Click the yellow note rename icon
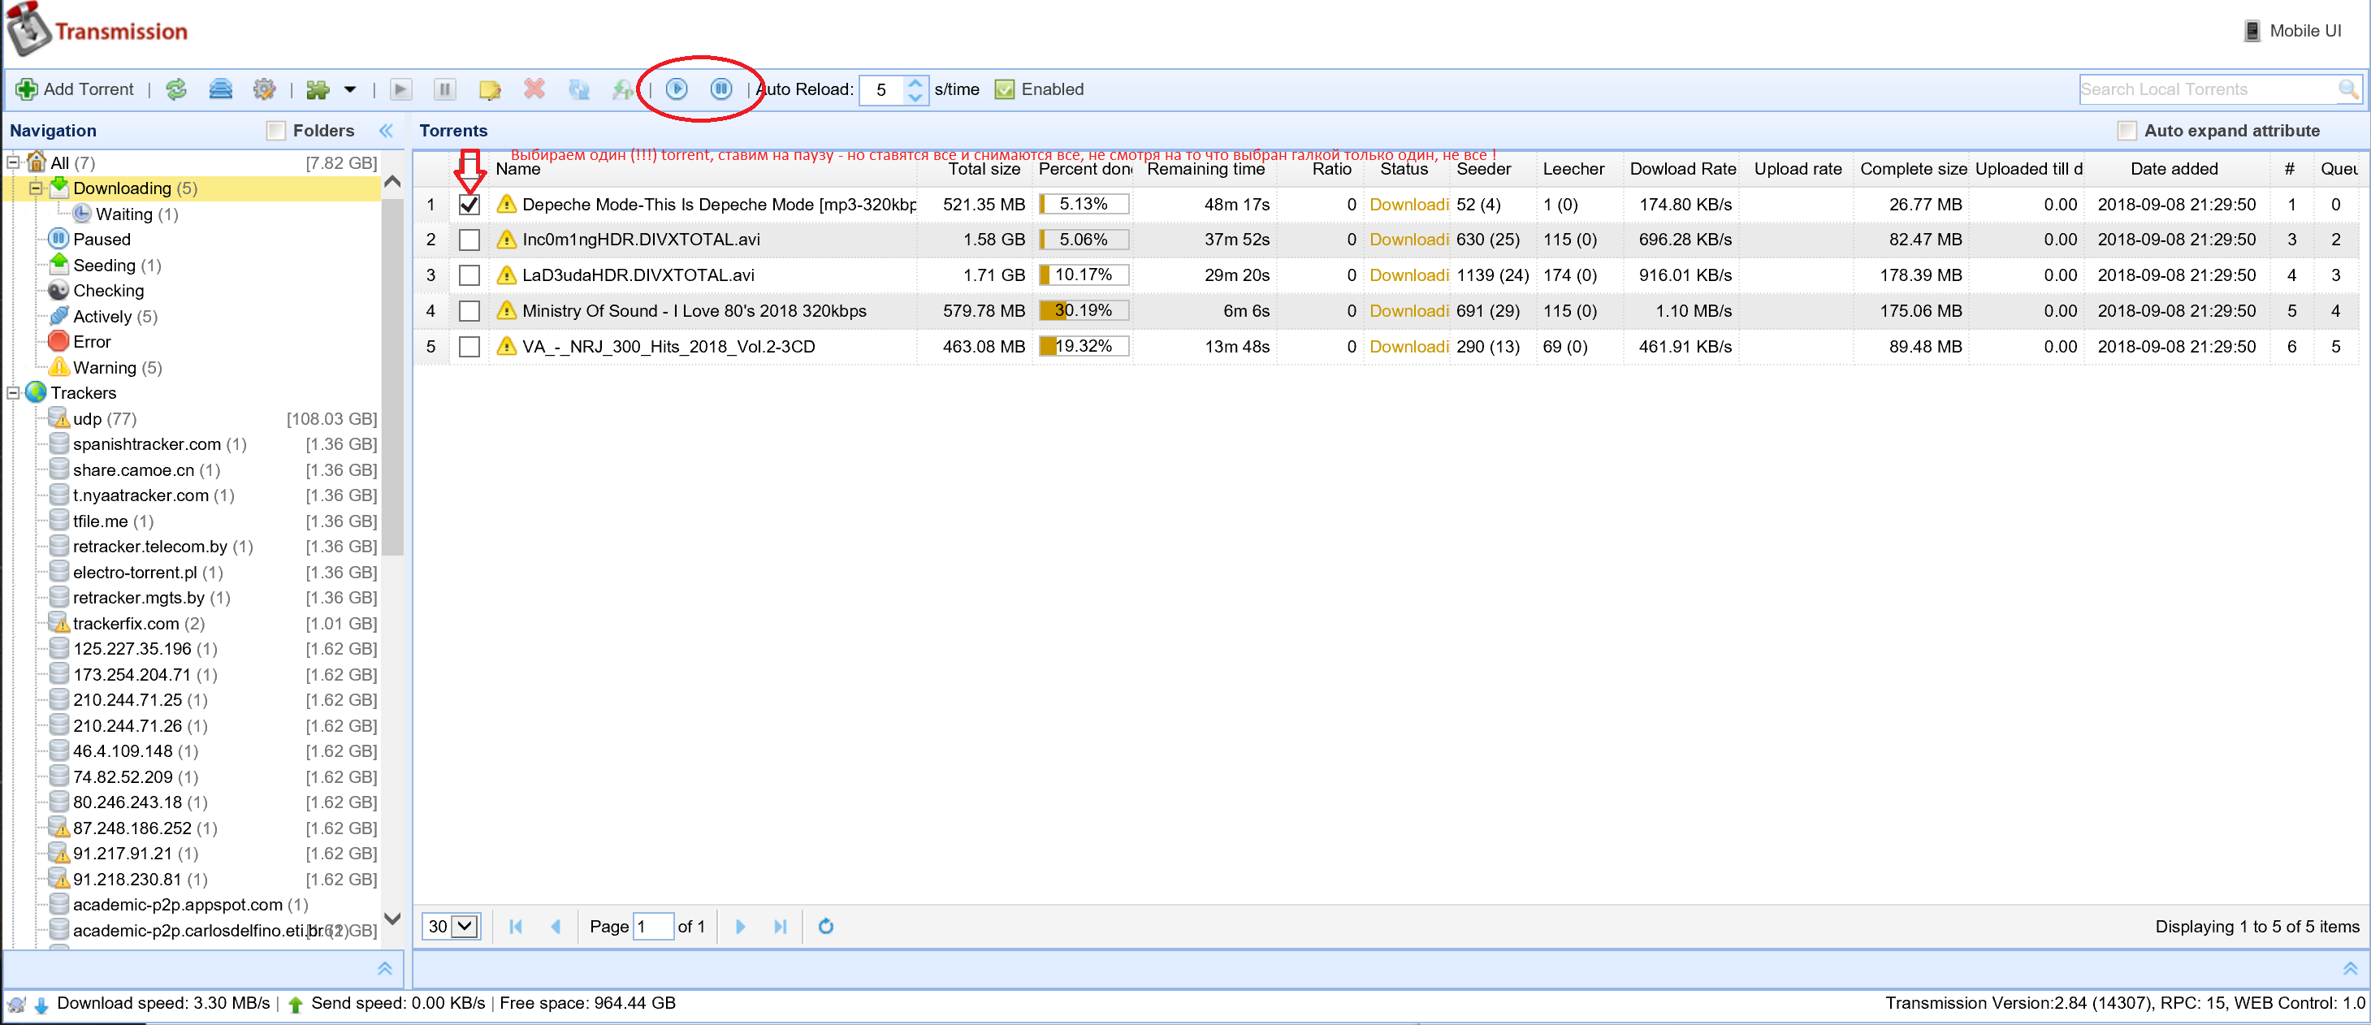 point(490,89)
